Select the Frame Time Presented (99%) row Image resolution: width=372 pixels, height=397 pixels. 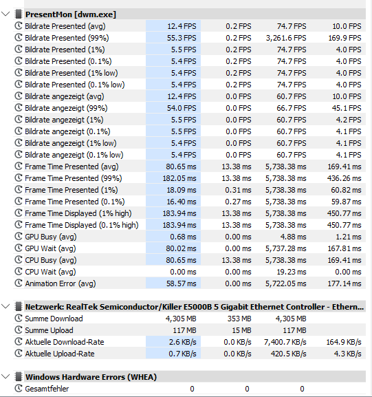pyautogui.click(x=189, y=178)
